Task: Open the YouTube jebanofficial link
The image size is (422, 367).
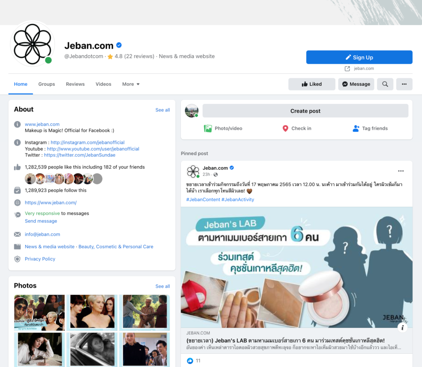Action: click(93, 149)
